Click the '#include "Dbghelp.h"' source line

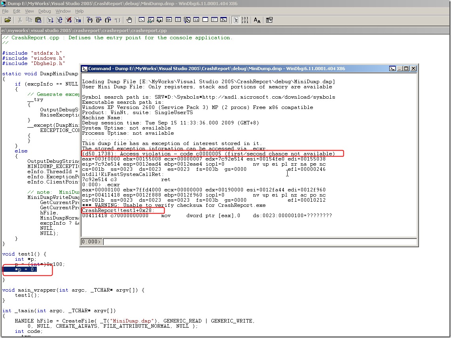click(34, 63)
